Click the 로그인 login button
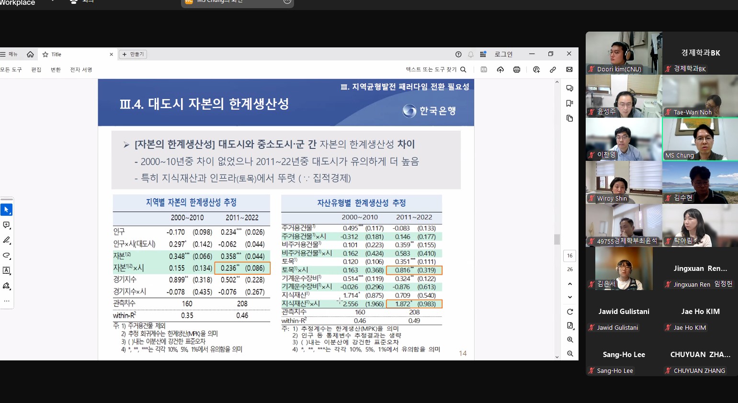 pos(503,54)
